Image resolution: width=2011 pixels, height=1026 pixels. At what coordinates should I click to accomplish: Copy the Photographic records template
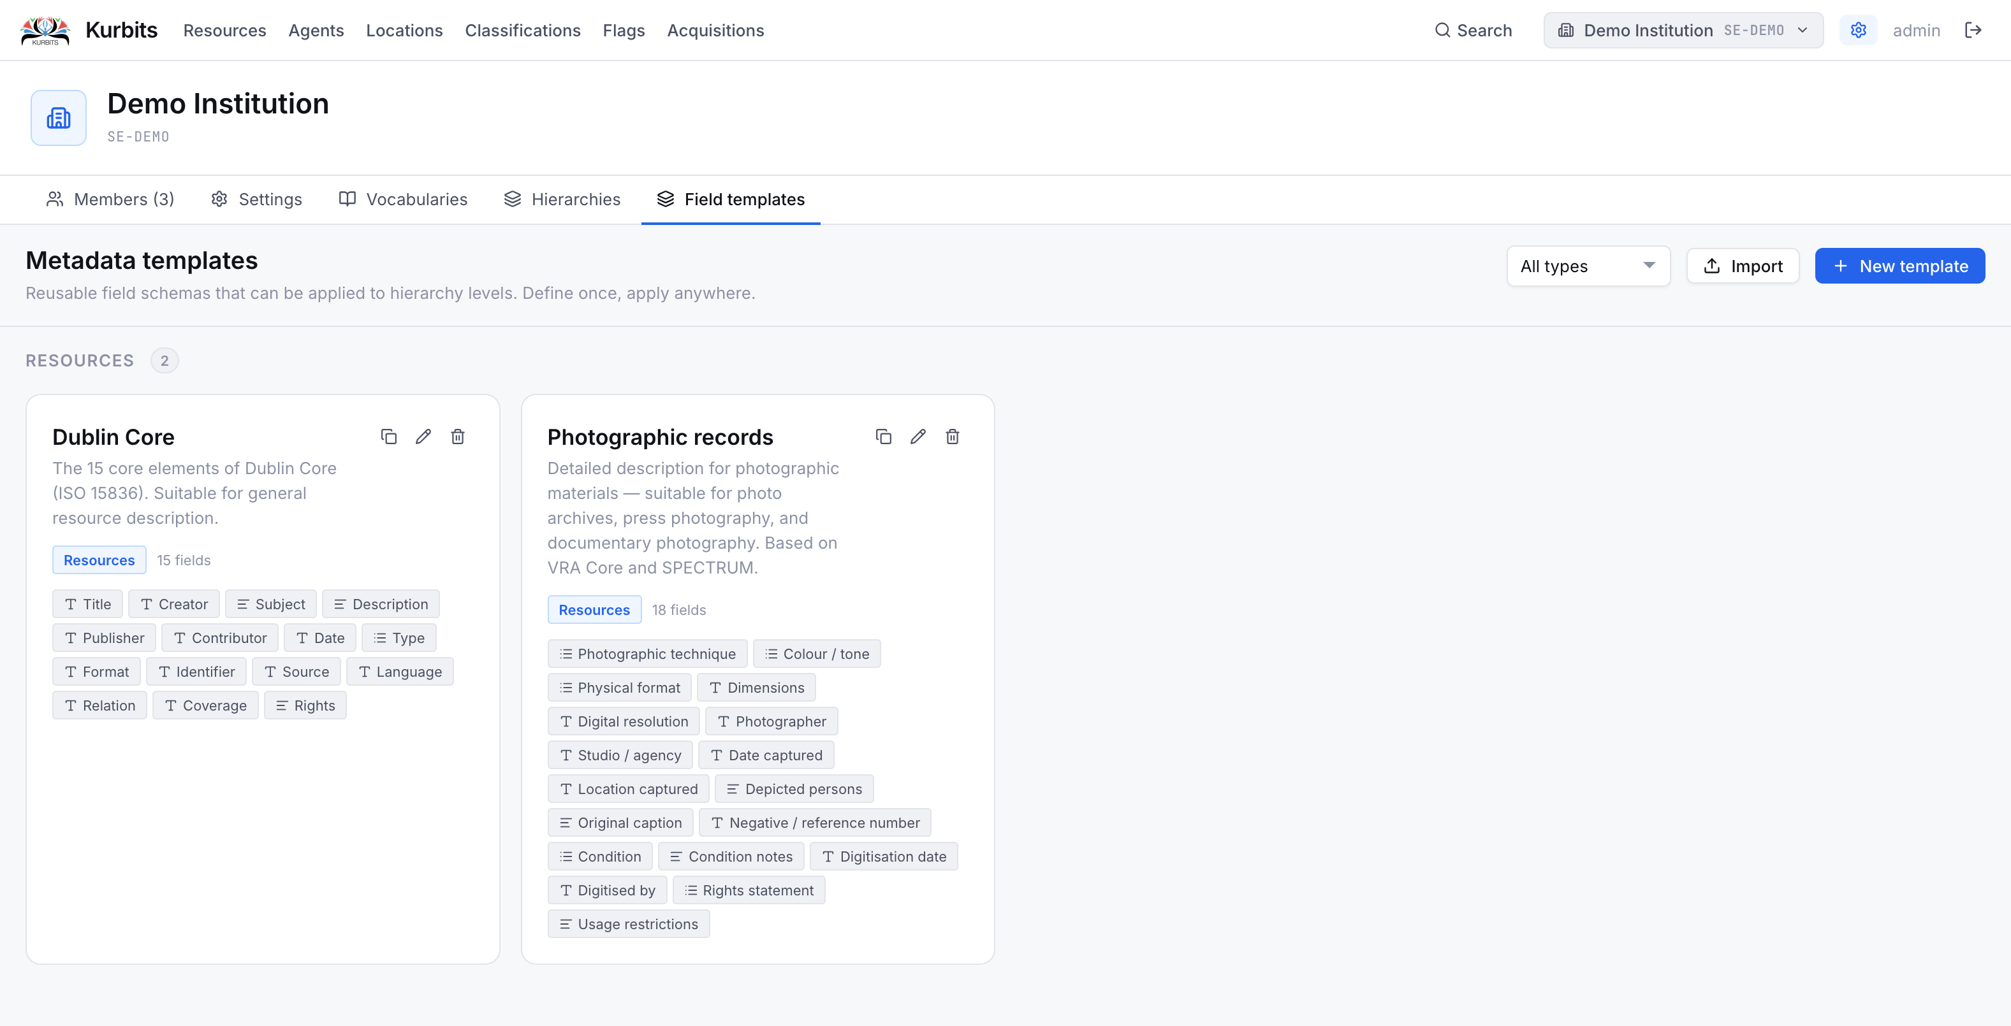click(883, 437)
